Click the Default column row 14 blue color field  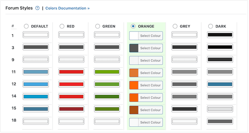point(36,96)
